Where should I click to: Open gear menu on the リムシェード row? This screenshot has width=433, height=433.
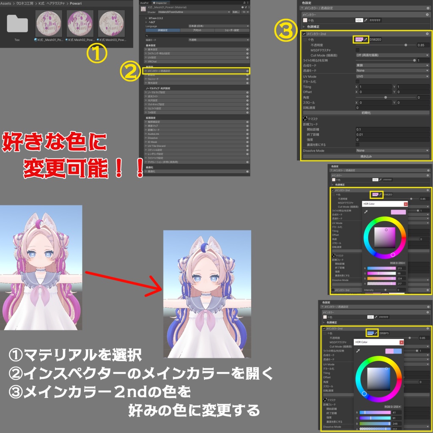(247, 79)
